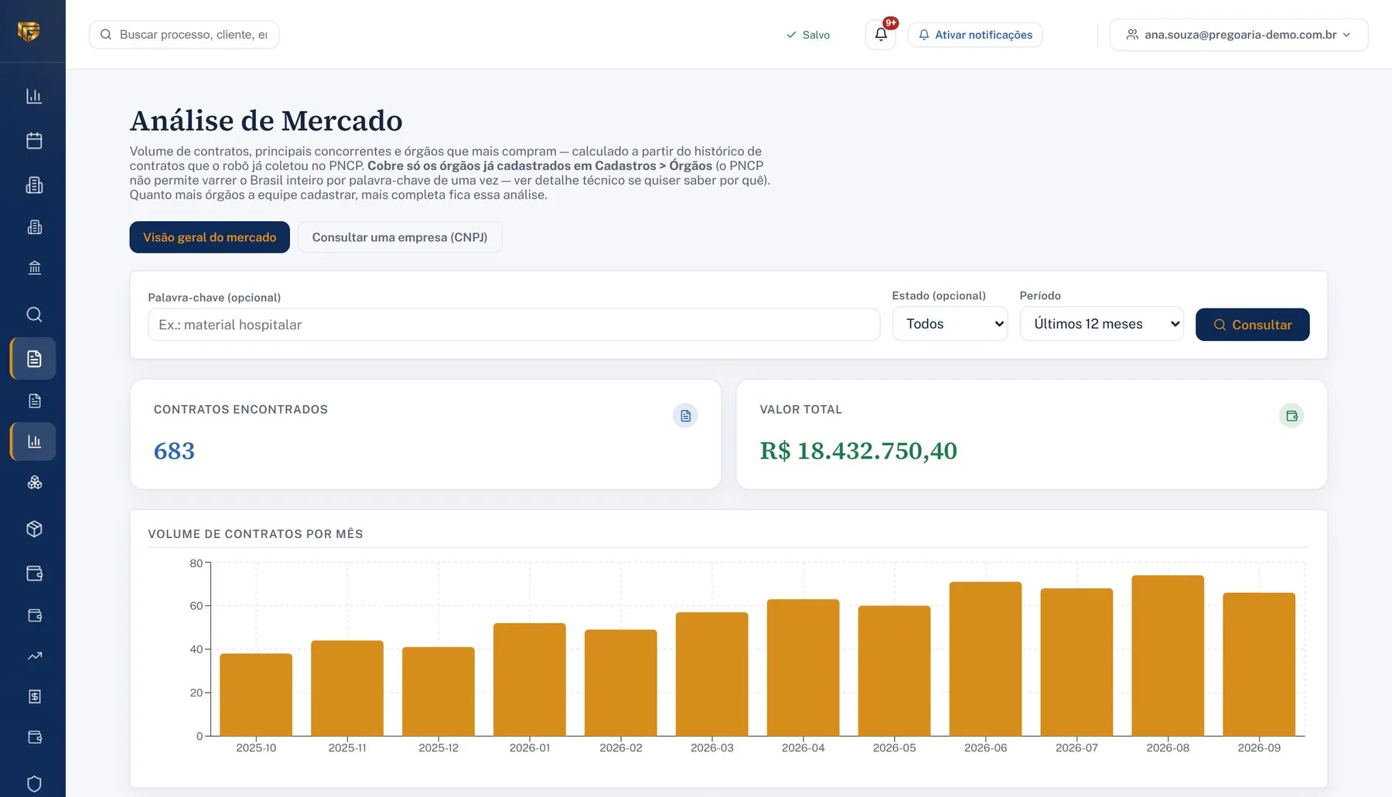The height and width of the screenshot is (797, 1392).
Task: Open the Período dropdown Últimos 12 meses
Action: [x=1101, y=324]
